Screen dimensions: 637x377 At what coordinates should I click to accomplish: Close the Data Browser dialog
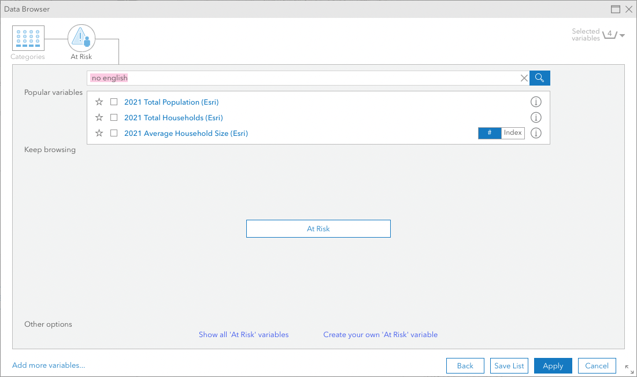[629, 9]
